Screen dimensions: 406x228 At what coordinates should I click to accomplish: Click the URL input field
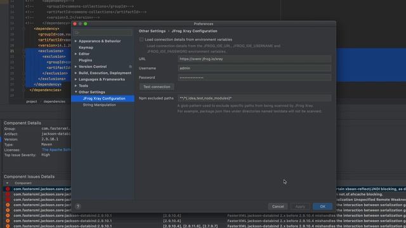(254, 59)
